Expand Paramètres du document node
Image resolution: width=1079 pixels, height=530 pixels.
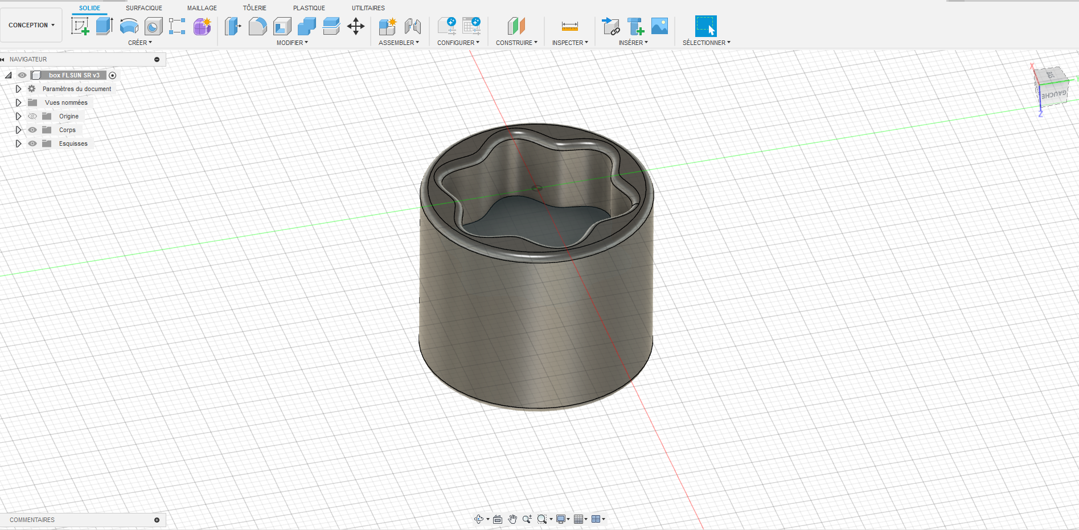point(18,89)
